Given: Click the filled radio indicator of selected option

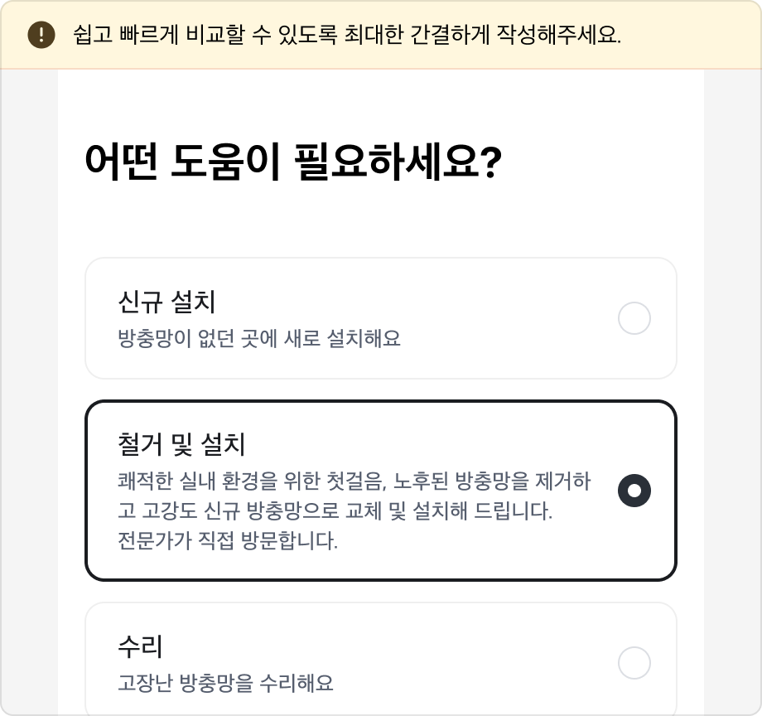Looking at the screenshot, I should pos(634,491).
